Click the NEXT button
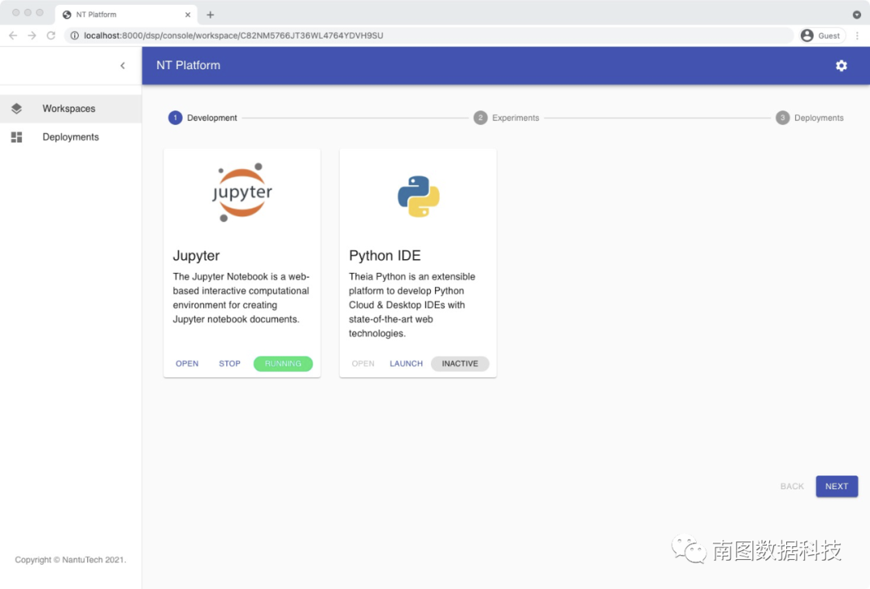 pos(837,486)
